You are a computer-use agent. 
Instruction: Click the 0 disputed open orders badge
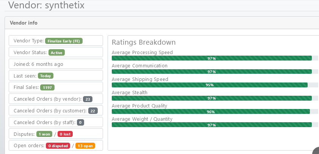[x=58, y=146]
